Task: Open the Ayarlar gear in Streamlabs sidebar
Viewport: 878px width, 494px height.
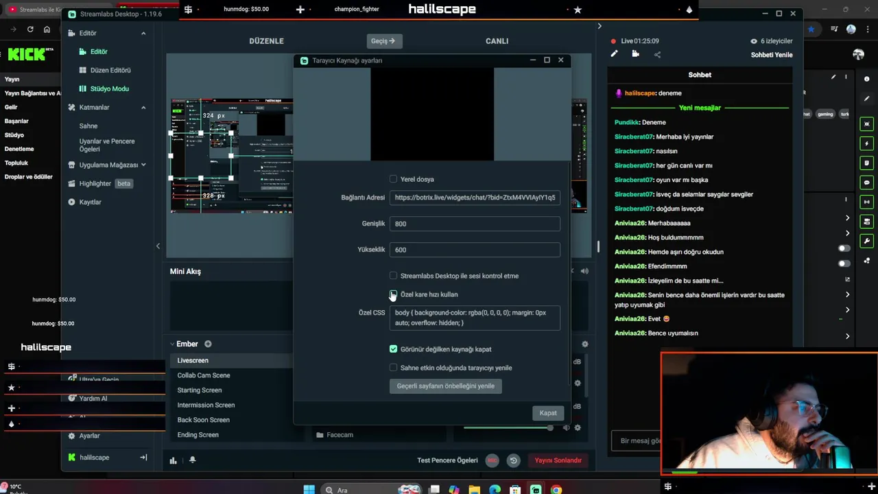Action: pos(72,436)
